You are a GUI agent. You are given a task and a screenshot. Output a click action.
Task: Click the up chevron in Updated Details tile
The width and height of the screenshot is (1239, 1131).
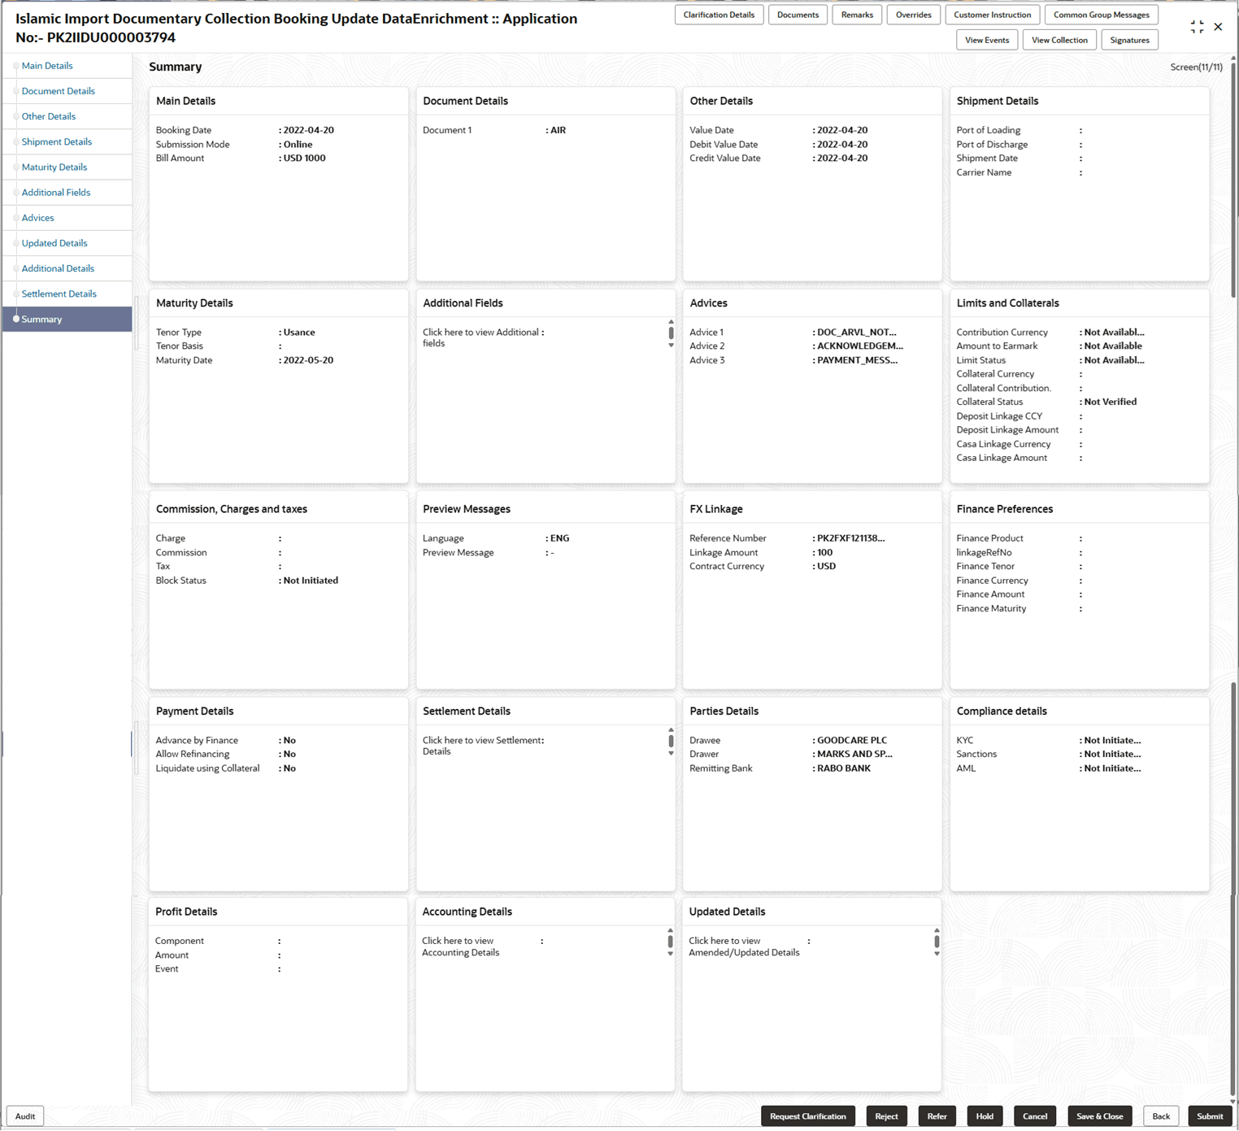pyautogui.click(x=937, y=929)
